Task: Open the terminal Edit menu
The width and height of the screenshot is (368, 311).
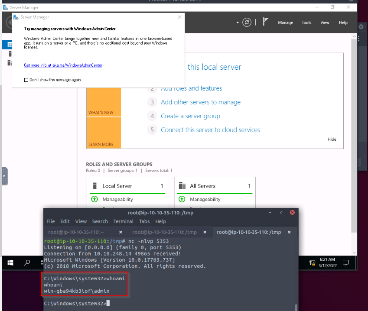Action: [65, 221]
